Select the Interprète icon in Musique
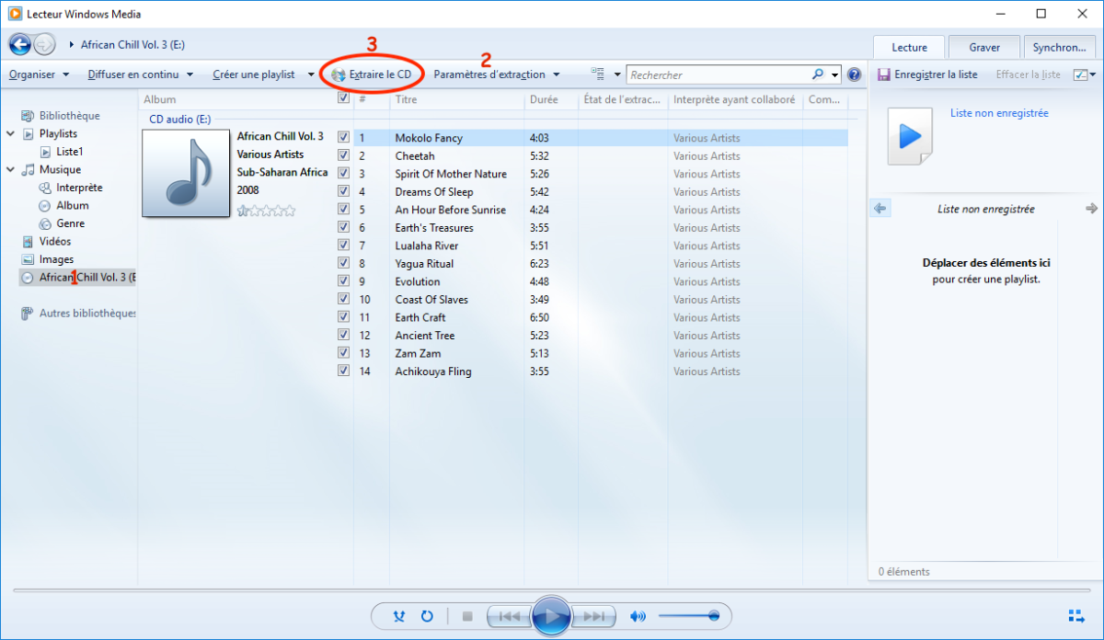This screenshot has width=1104, height=640. pyautogui.click(x=46, y=188)
